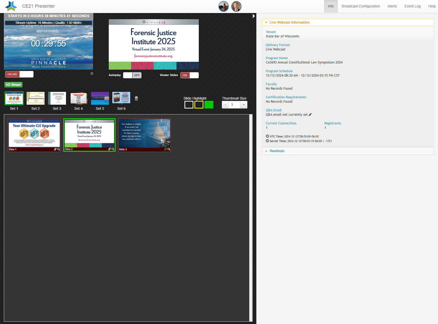
Task: Open the magnifier preview on Slide 2
Action: tap(113, 149)
